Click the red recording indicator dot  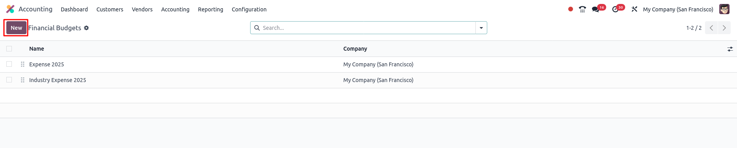[x=571, y=9]
